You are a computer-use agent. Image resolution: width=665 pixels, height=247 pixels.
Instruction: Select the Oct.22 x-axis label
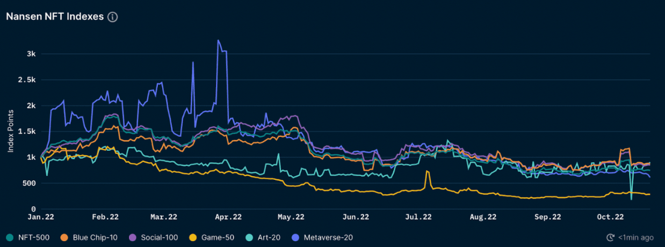(x=611, y=217)
